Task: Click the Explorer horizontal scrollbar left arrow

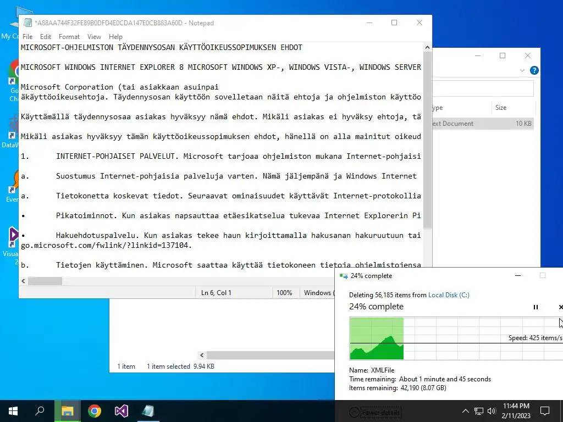Action: [x=202, y=356]
